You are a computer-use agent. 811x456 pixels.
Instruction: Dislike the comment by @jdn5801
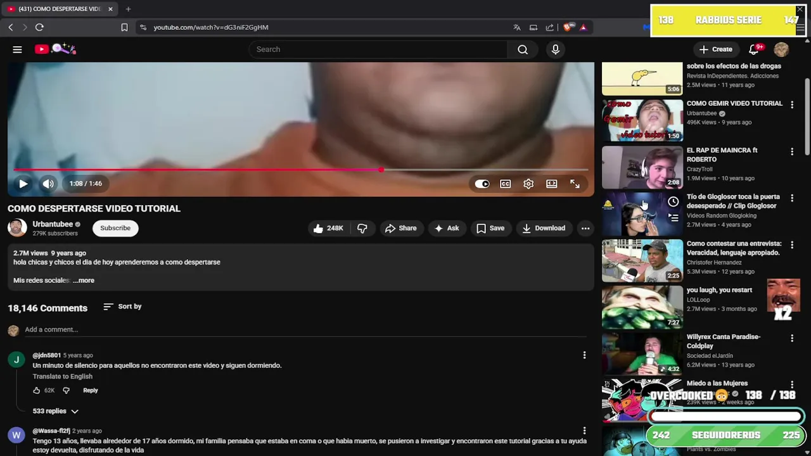click(x=66, y=391)
